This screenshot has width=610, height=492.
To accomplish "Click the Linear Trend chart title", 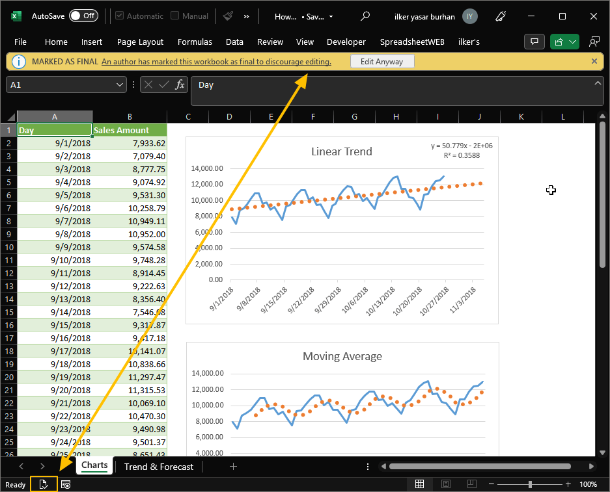I will [342, 151].
